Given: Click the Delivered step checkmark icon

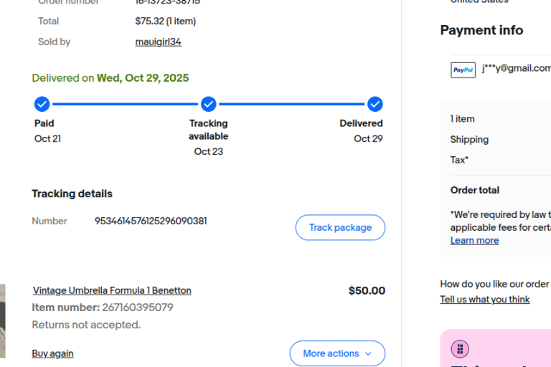Looking at the screenshot, I should click(x=375, y=105).
